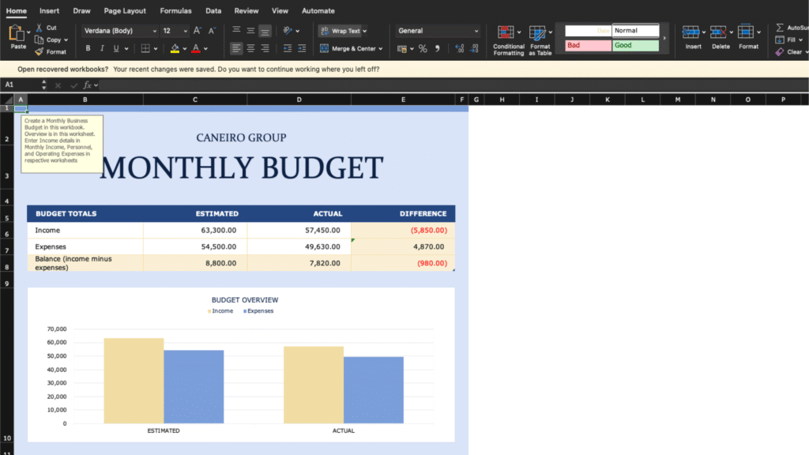Switch to the Formulas tab
Image resolution: width=809 pixels, height=455 pixels.
tap(175, 11)
